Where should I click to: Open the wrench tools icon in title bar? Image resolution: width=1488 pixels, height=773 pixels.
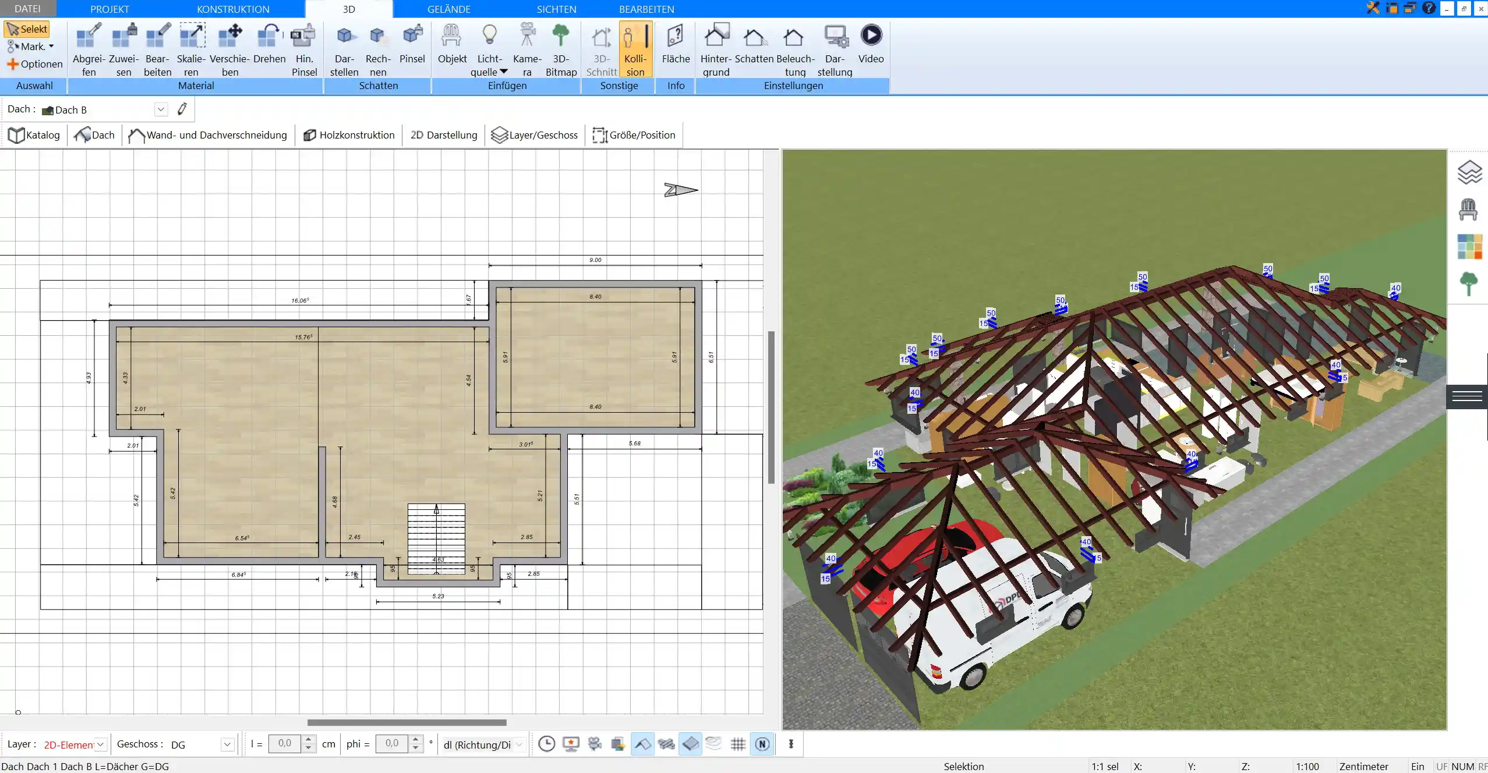[x=1373, y=8]
